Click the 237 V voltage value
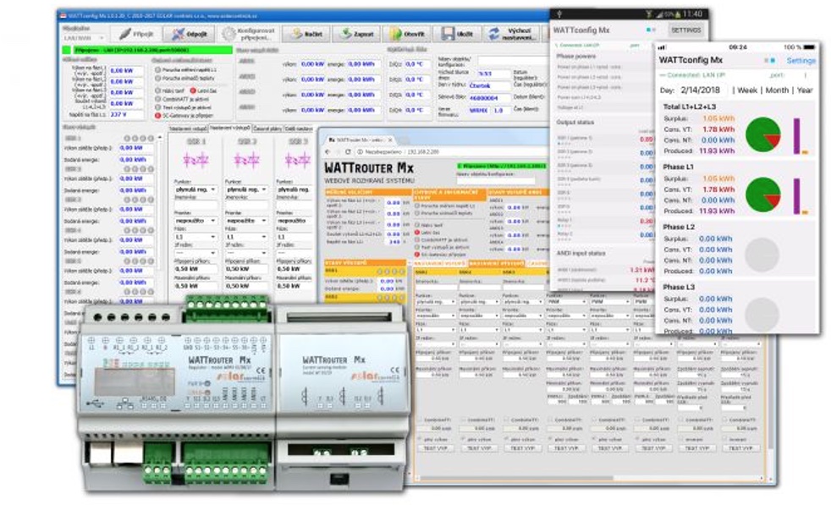 point(125,114)
